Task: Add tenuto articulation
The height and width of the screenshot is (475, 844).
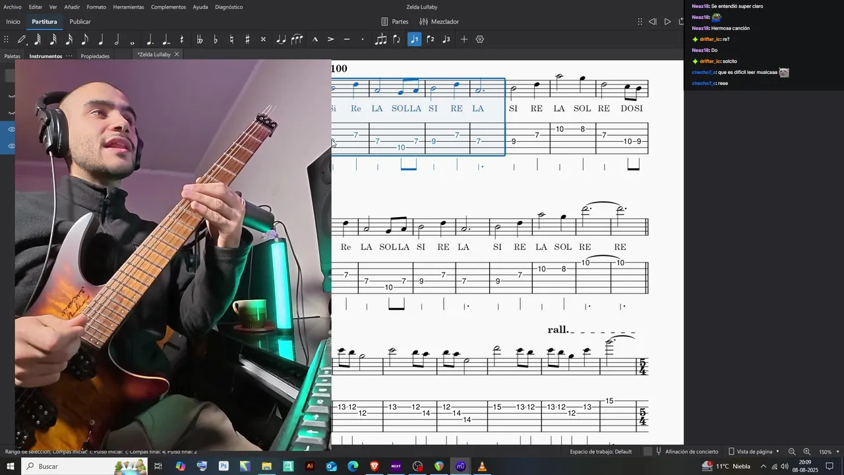Action: [347, 40]
